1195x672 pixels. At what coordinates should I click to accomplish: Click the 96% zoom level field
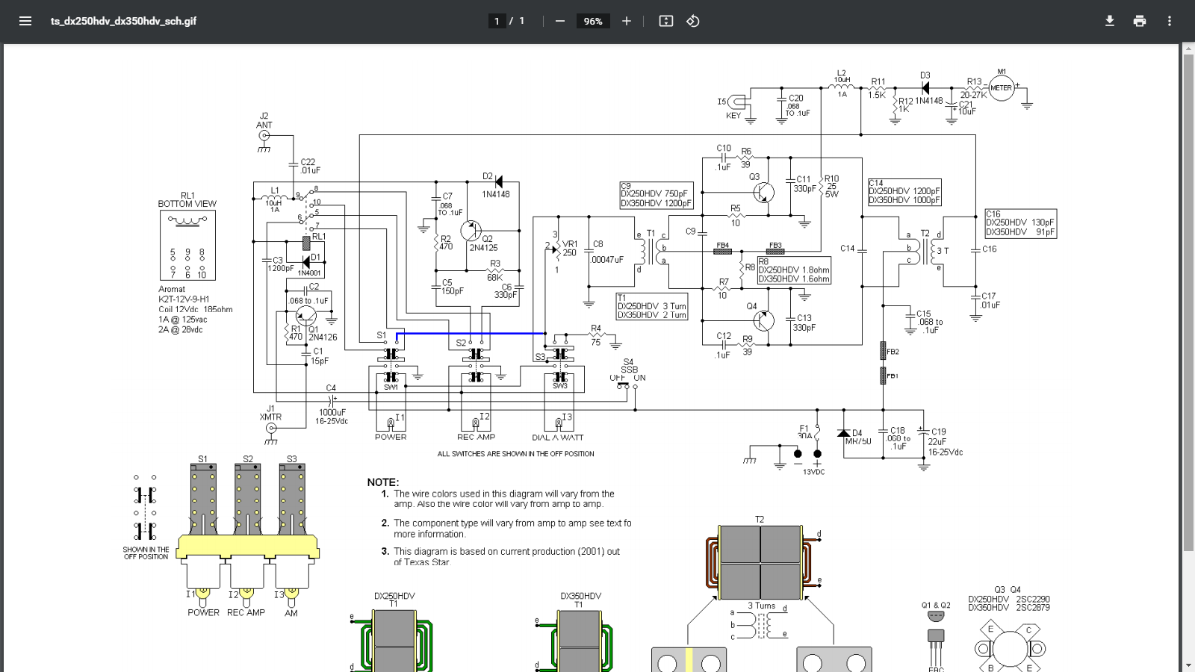593,21
